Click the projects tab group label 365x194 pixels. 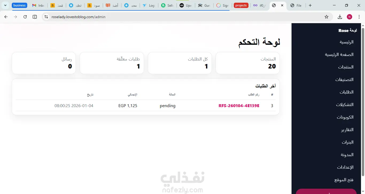pyautogui.click(x=241, y=5)
